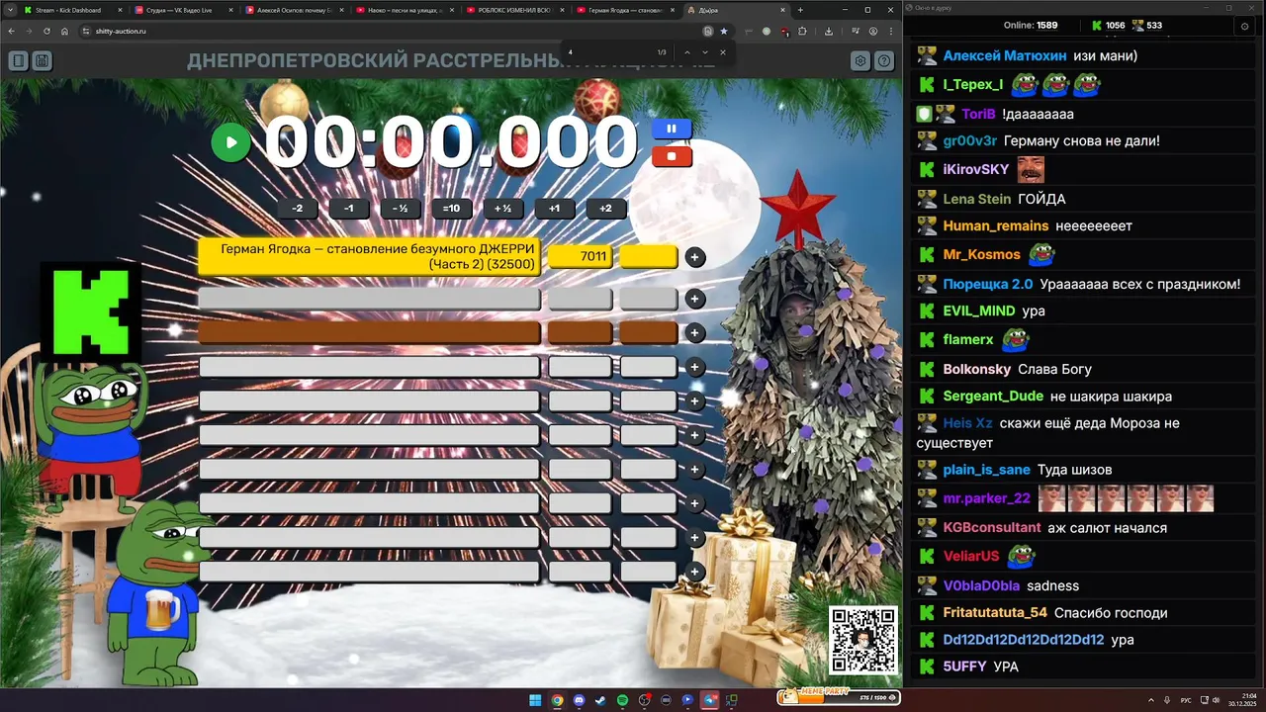Click the find-in-page search text field
1266x712 pixels.
pos(606,51)
